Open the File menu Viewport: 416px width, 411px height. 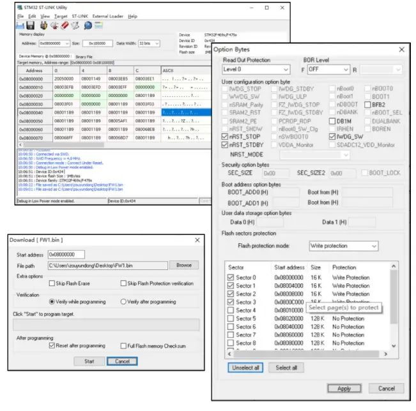pos(20,17)
